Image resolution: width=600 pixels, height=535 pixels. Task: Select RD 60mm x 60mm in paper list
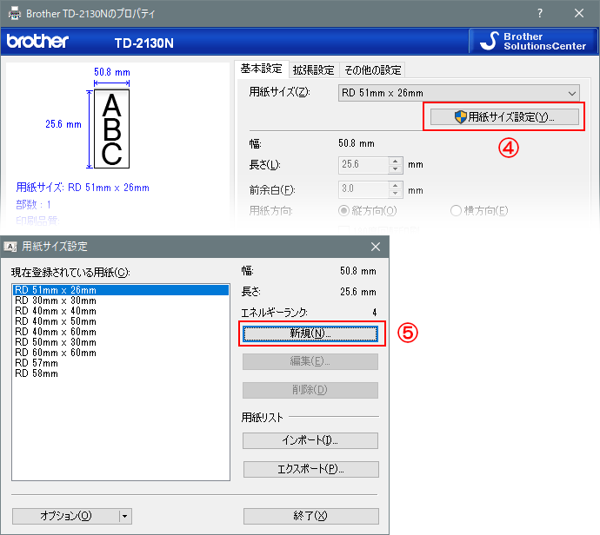121,353
